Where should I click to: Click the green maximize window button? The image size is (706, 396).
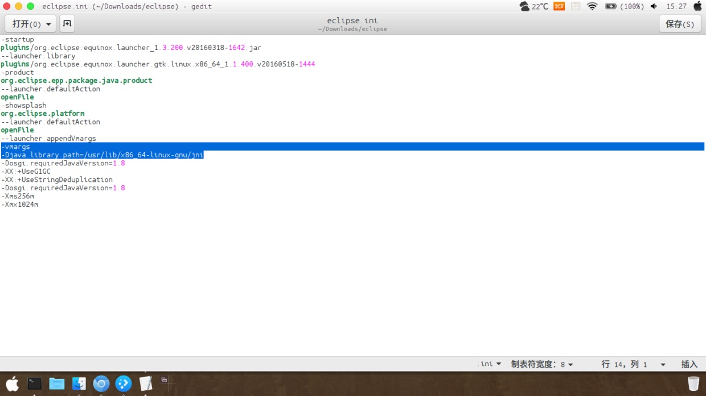[30, 6]
